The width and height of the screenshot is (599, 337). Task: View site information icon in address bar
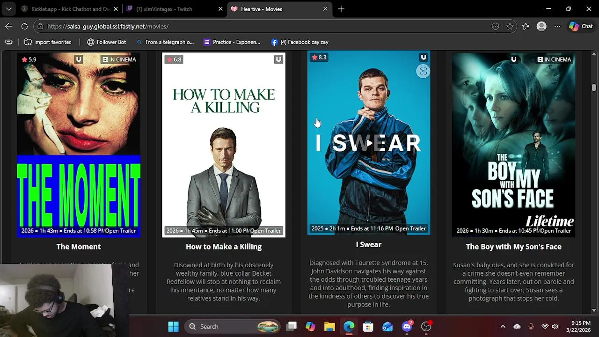pos(40,27)
